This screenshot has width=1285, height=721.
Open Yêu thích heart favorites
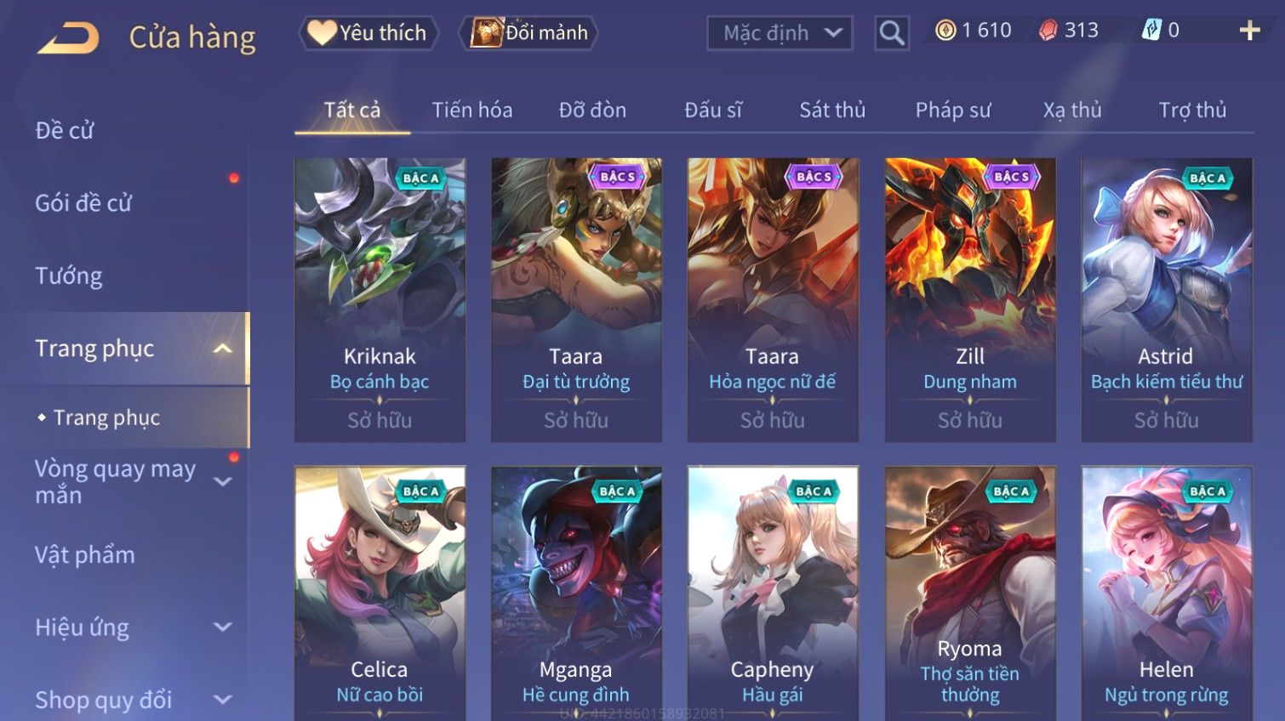pyautogui.click(x=368, y=33)
